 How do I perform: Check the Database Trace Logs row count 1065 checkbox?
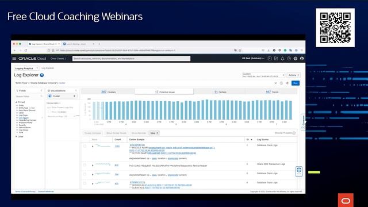[85, 146]
